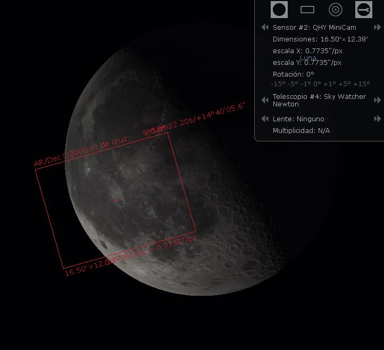
Task: Select the next telescope
Action: (x=378, y=100)
